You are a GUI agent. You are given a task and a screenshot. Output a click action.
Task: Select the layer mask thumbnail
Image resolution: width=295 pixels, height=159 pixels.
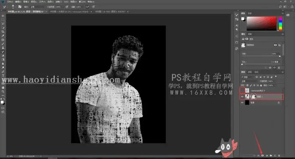[254, 97]
